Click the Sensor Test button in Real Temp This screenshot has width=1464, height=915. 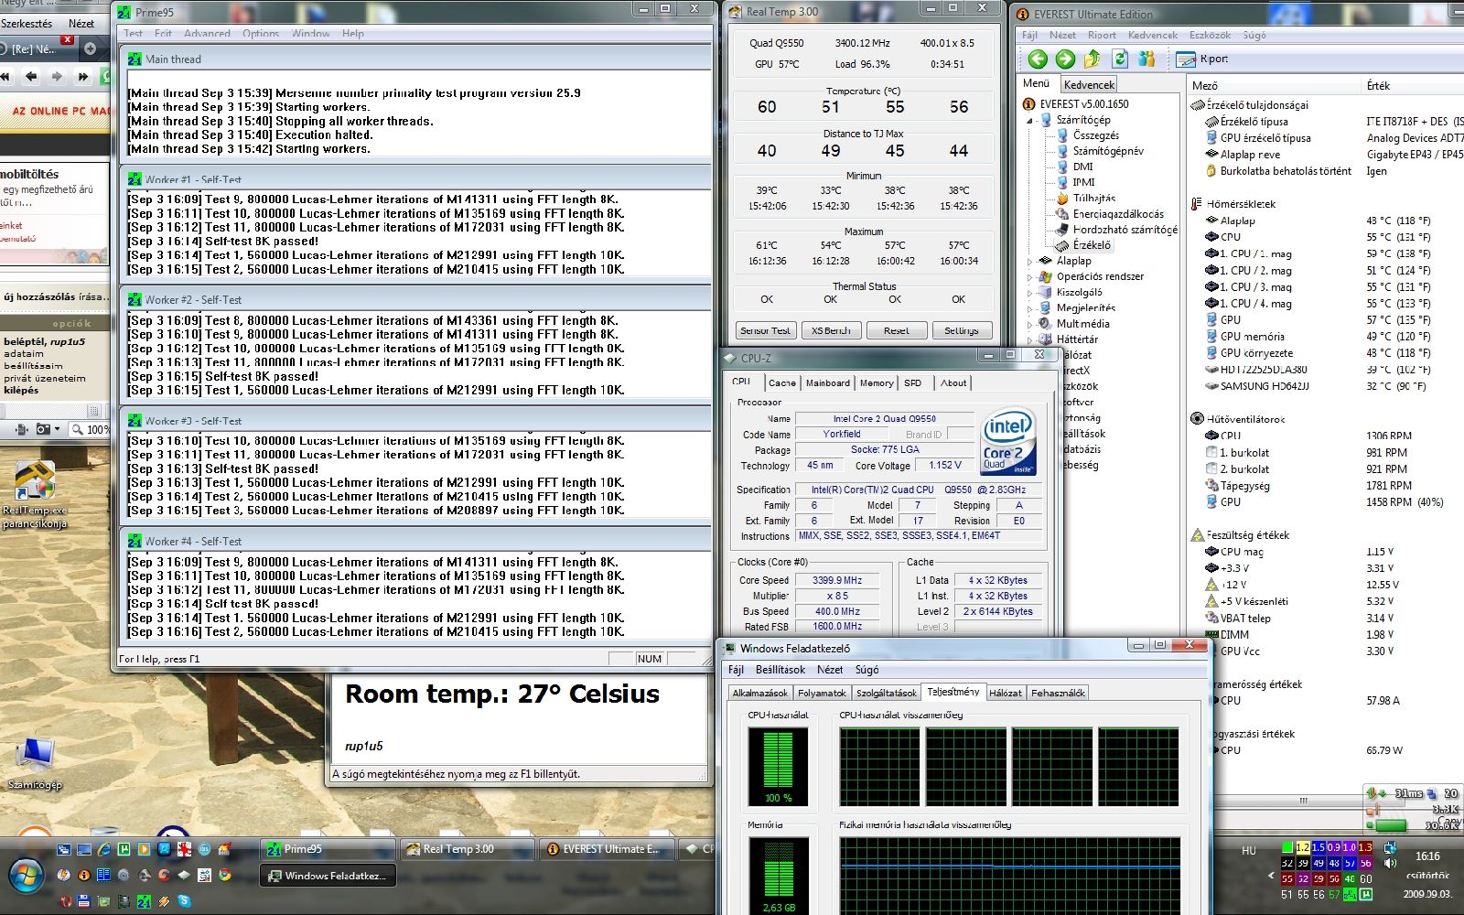click(766, 330)
